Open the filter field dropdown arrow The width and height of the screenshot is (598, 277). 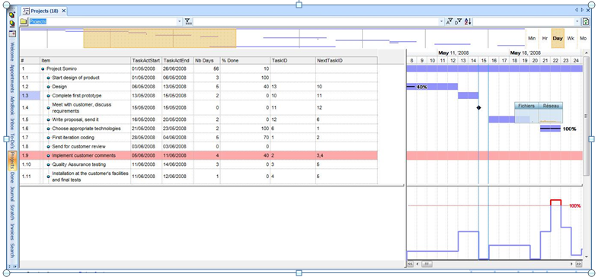click(x=442, y=22)
